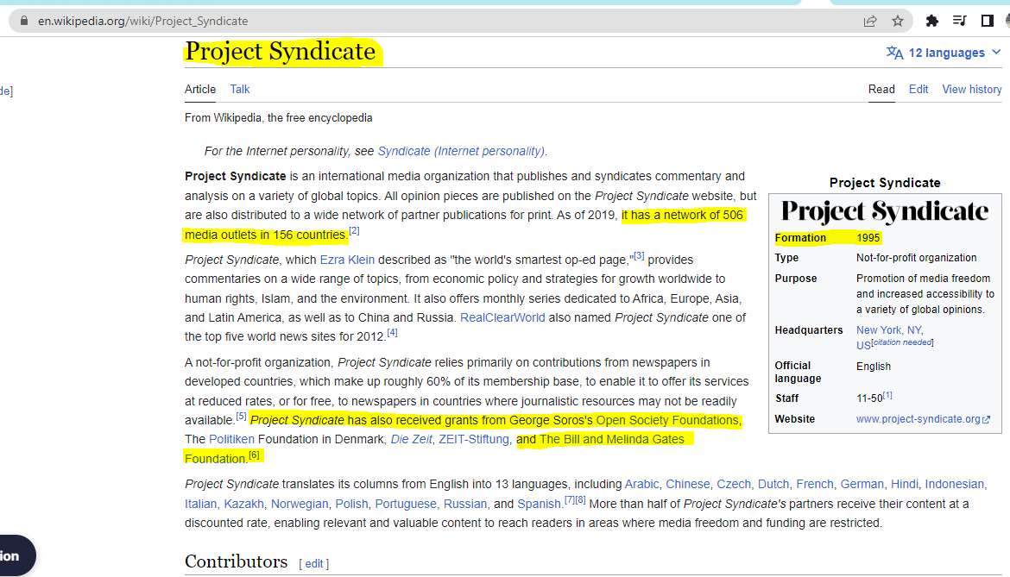Open Syndicate (Internet personality) link

(x=461, y=151)
